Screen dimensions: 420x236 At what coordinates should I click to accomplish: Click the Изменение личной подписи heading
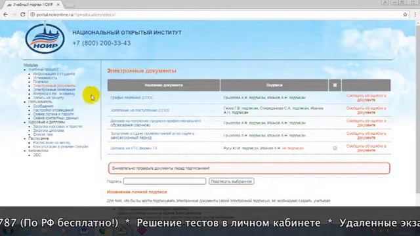tap(137, 192)
